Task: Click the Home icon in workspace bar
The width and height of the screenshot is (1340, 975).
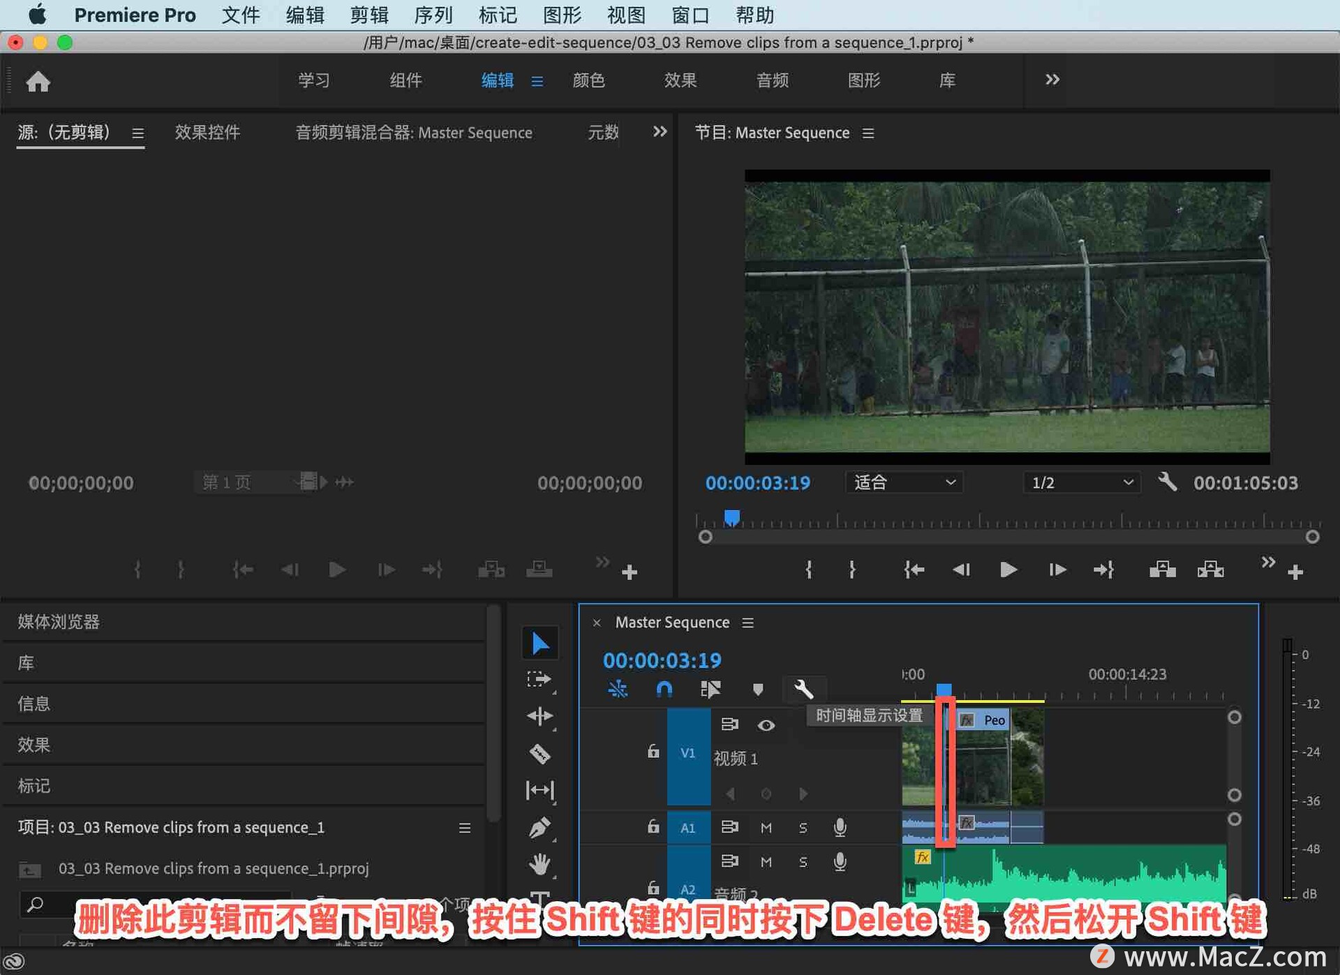Action: point(38,82)
